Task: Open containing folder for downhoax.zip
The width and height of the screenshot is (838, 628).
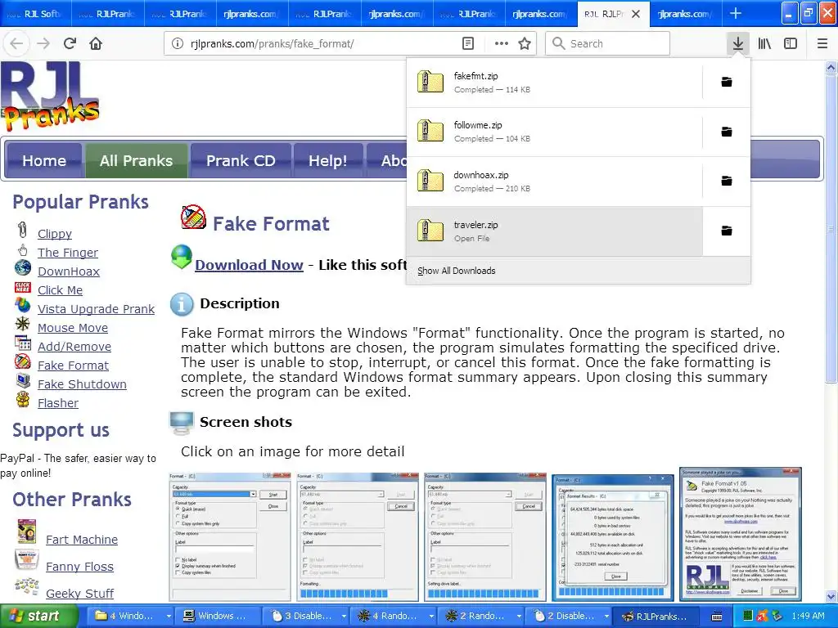Action: click(x=727, y=181)
